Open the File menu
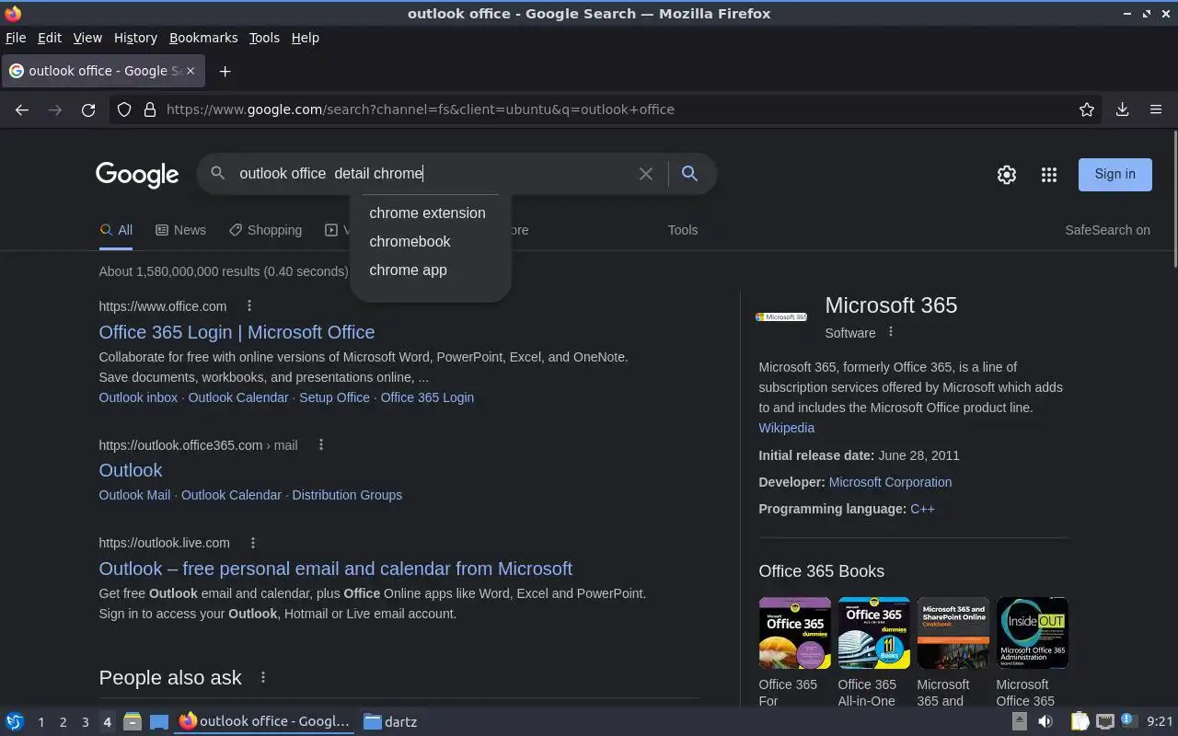 (x=16, y=38)
